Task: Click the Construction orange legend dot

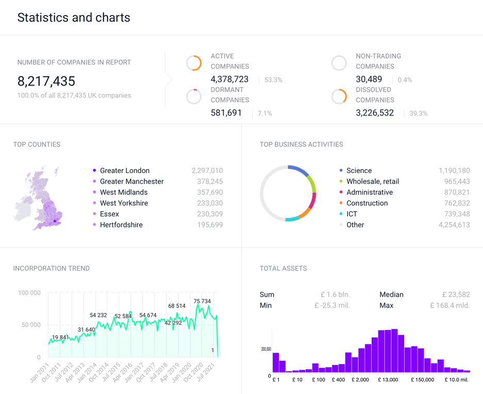Action: [x=341, y=203]
